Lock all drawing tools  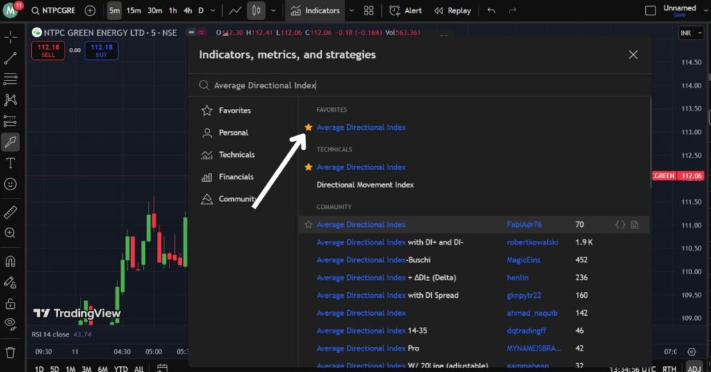pyautogui.click(x=10, y=303)
